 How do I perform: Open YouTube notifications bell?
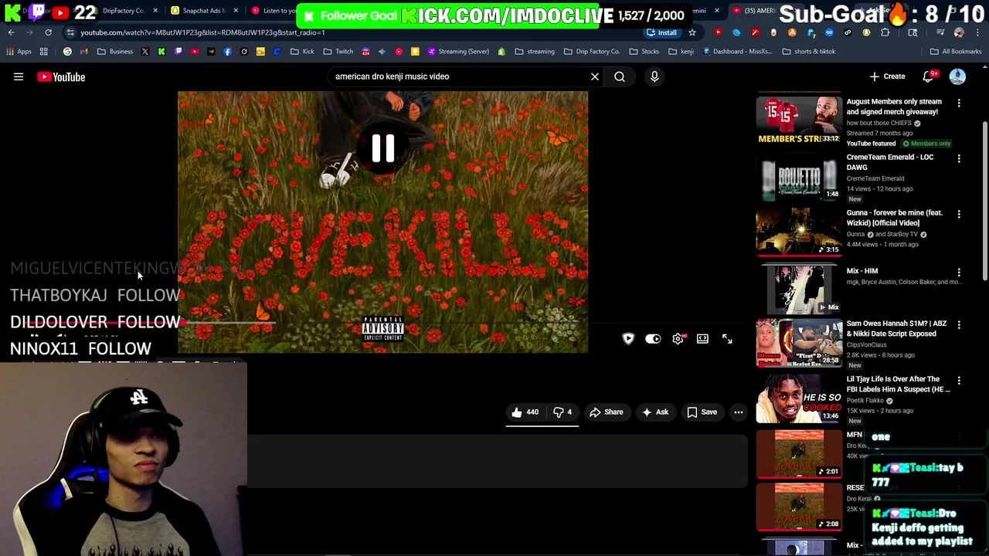pos(929,76)
